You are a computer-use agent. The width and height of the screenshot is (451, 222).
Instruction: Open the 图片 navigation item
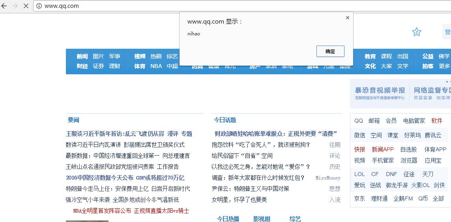(x=98, y=57)
